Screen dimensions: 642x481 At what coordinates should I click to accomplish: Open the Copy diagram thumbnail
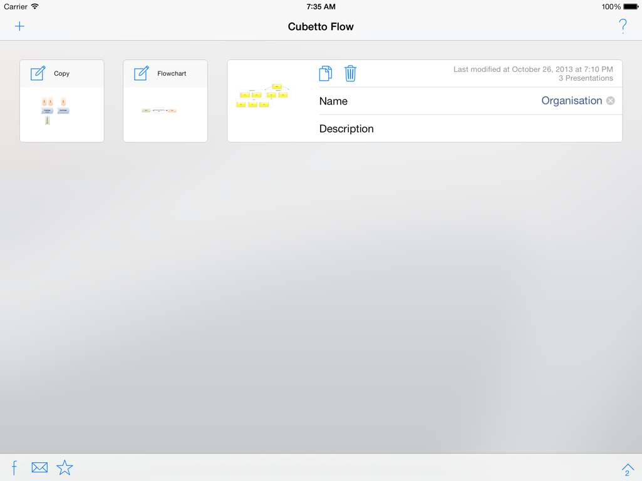[55, 111]
